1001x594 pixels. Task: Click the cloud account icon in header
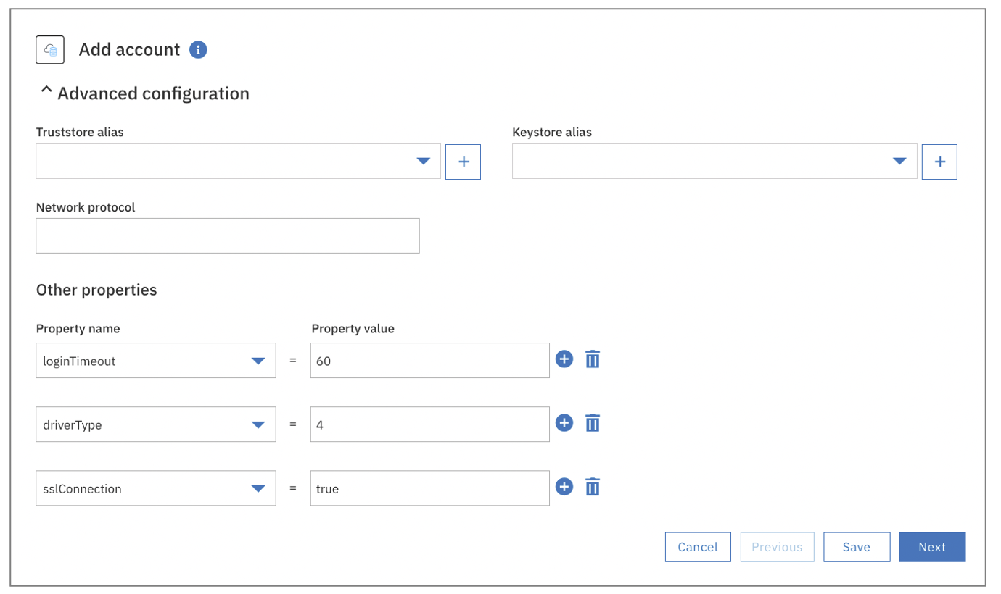point(50,50)
